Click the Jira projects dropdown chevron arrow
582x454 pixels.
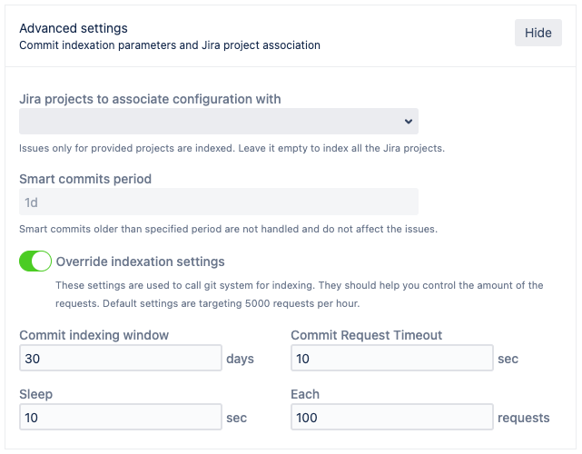pyautogui.click(x=406, y=121)
